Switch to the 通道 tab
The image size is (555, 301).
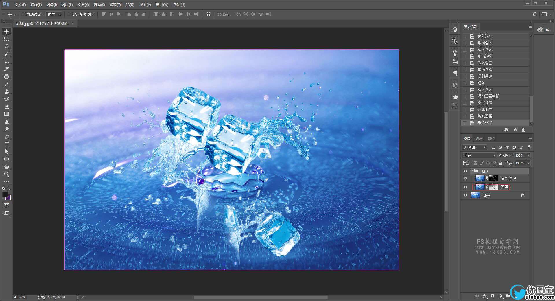479,138
